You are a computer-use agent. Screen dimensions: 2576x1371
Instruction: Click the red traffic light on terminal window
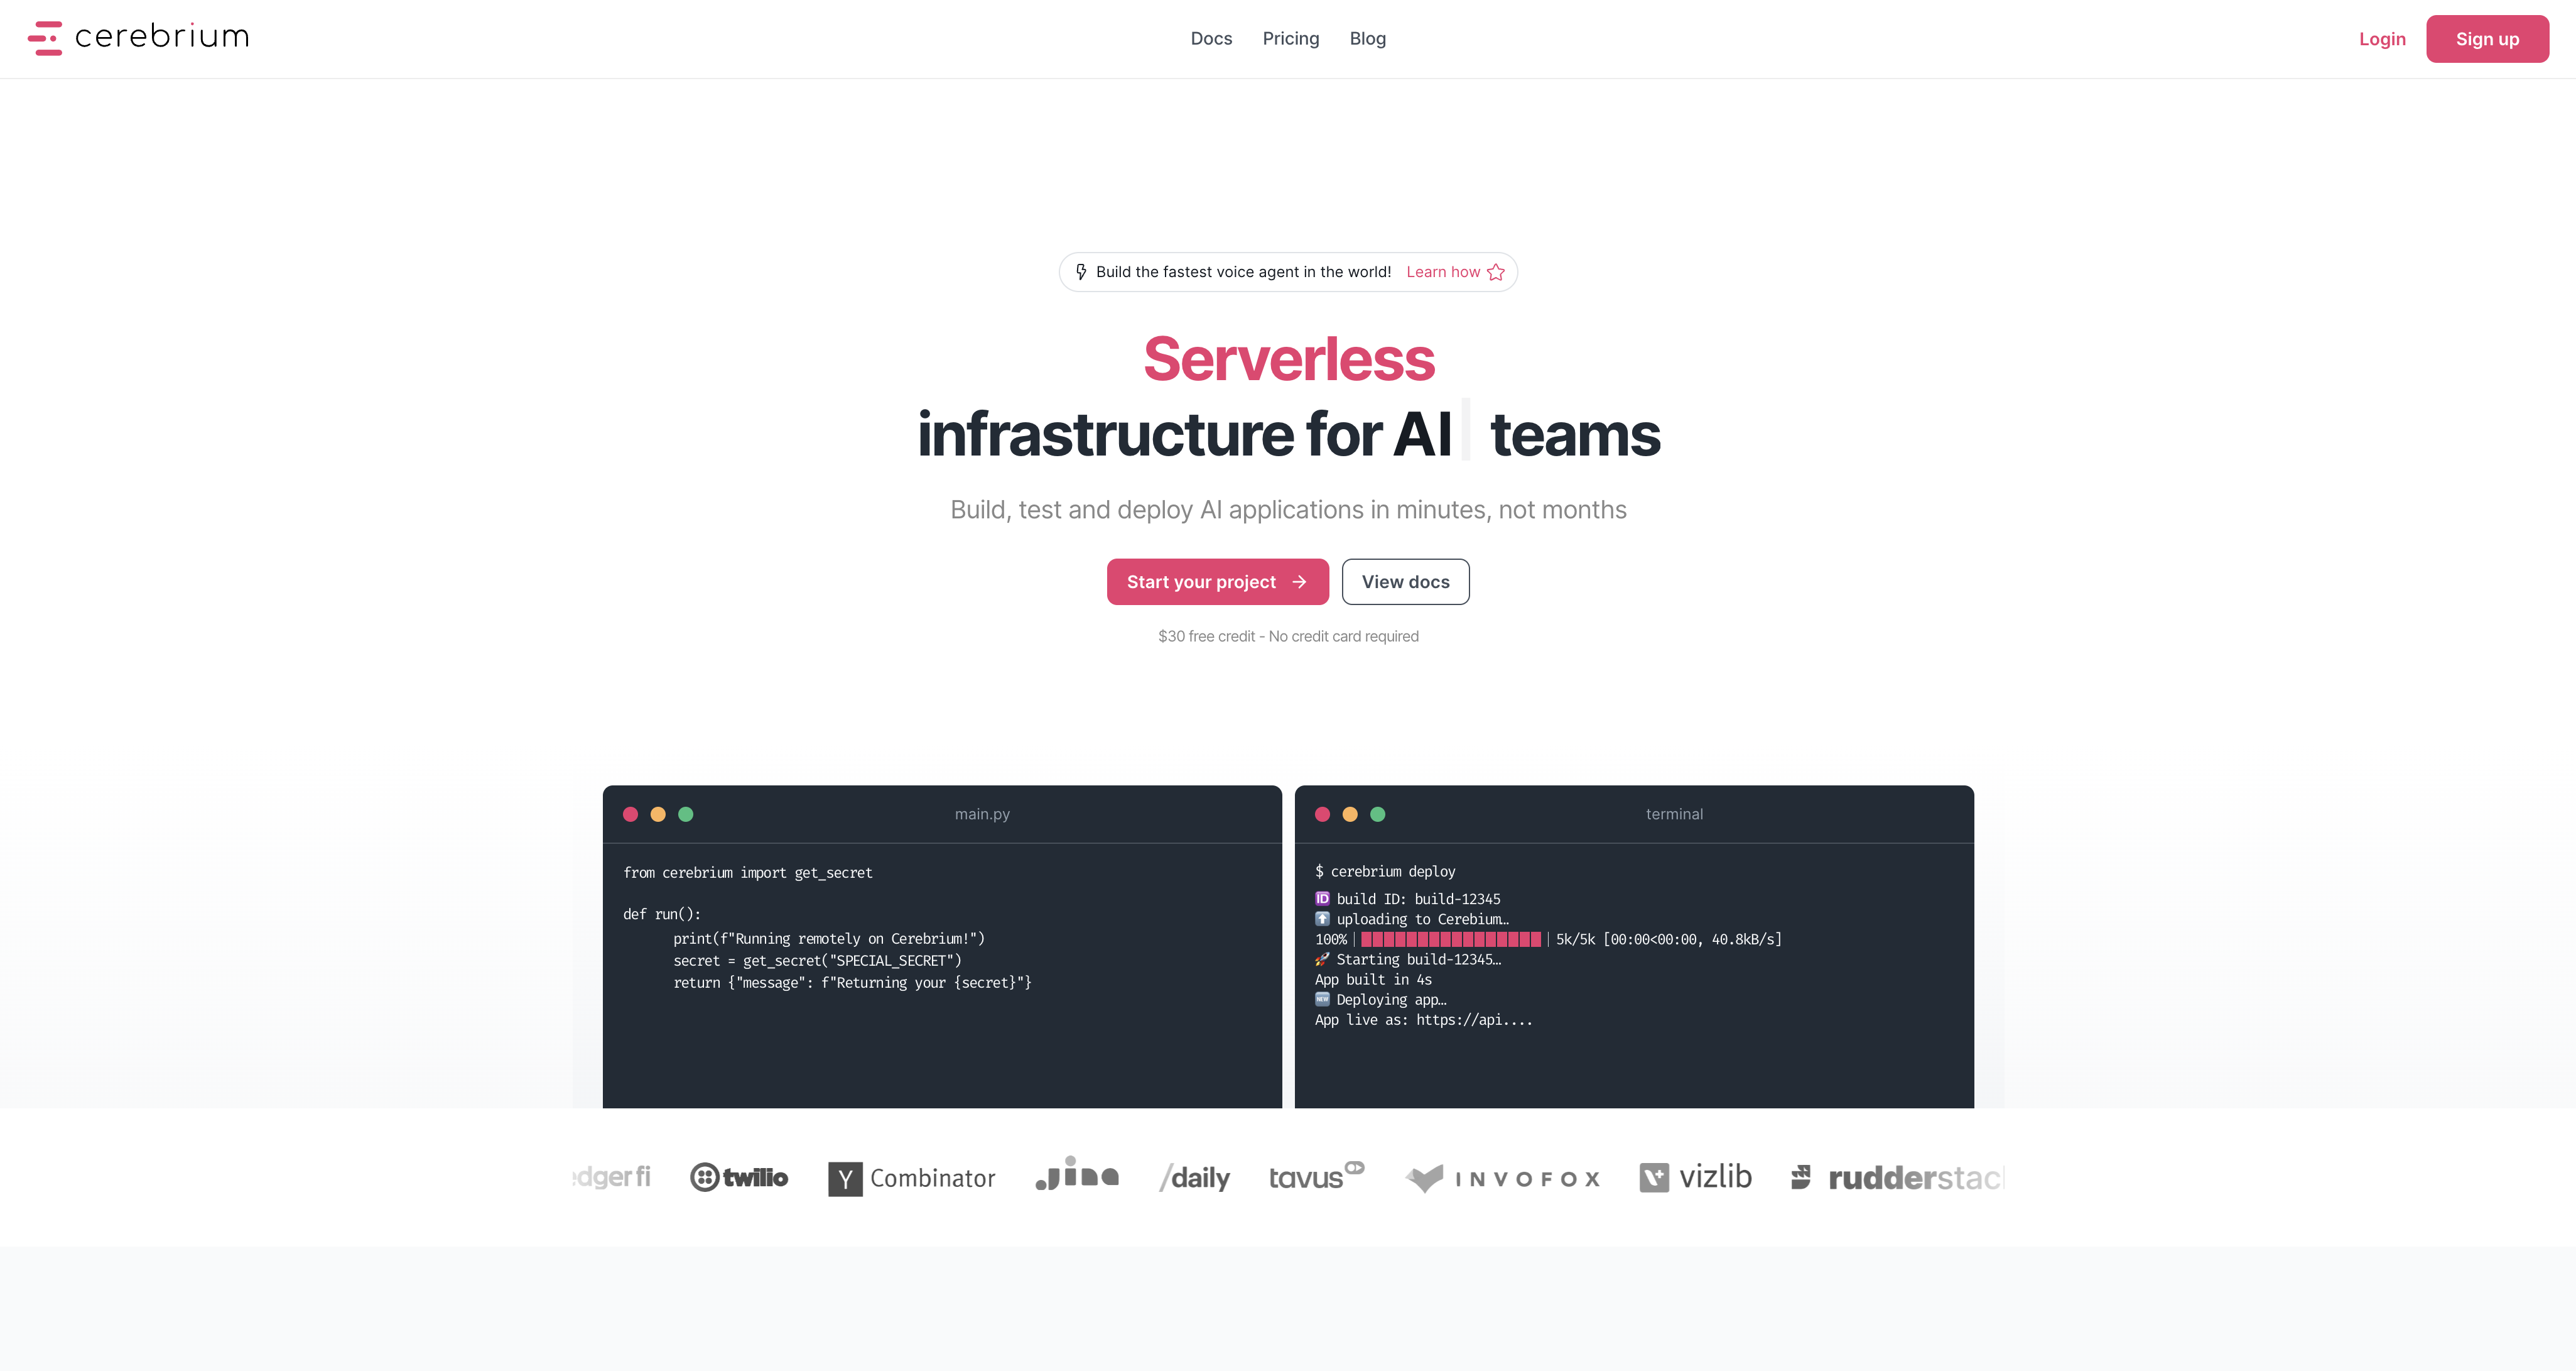coord(1322,814)
